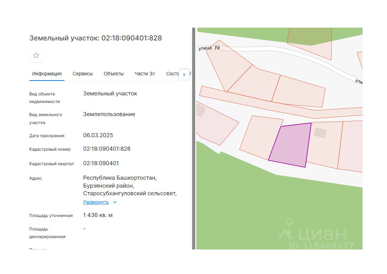Click the Земельный участок value in Вид объекта row

pos(110,94)
